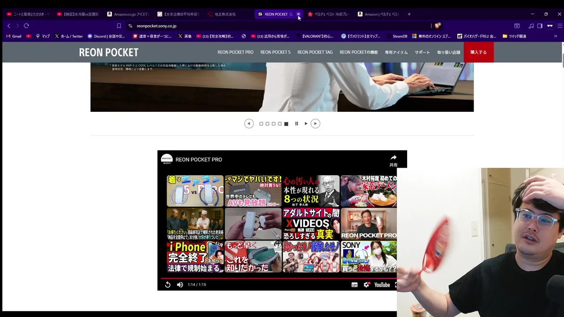The height and width of the screenshot is (317, 564).
Task: Close the REON POCKET tab
Action: click(298, 14)
